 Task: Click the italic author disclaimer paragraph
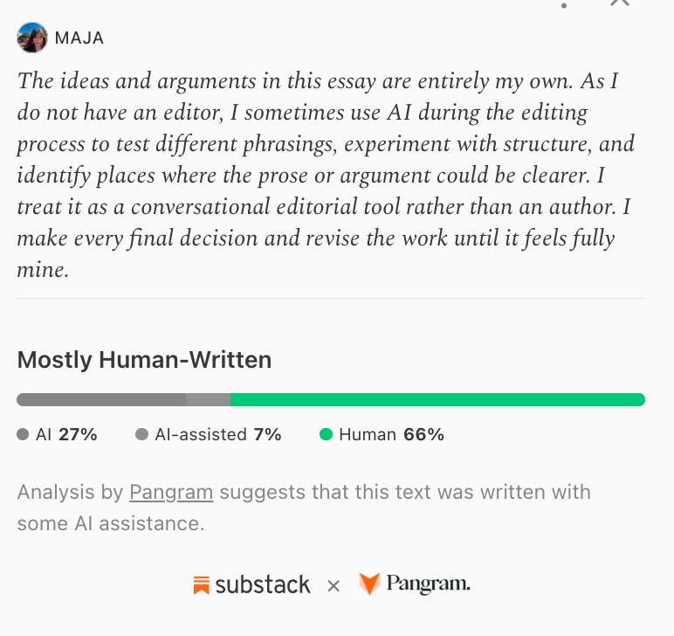326,175
